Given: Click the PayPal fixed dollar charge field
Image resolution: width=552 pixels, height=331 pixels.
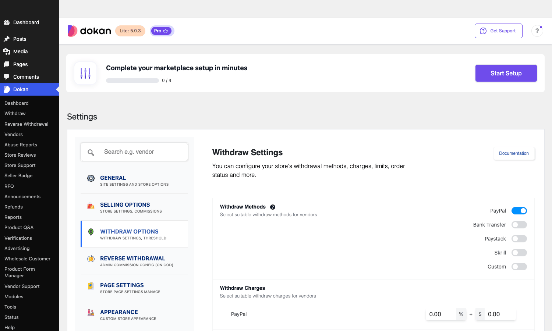Looking at the screenshot, I should tap(500, 314).
